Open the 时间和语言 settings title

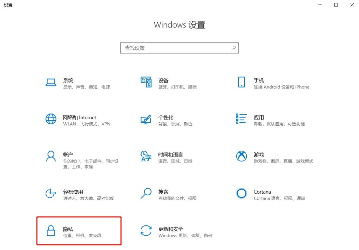pyautogui.click(x=171, y=155)
